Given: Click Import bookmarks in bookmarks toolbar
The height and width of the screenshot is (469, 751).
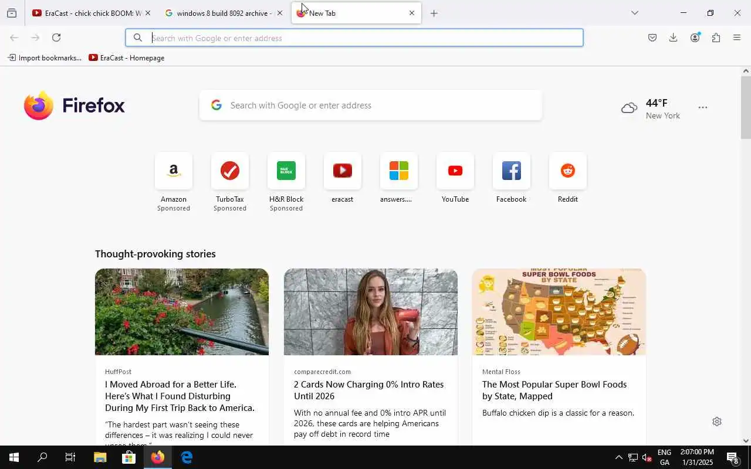Looking at the screenshot, I should [x=45, y=57].
